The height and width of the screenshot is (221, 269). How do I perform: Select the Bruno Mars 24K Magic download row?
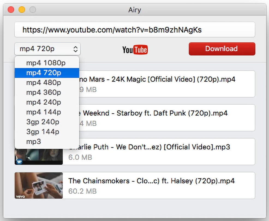click(167, 84)
